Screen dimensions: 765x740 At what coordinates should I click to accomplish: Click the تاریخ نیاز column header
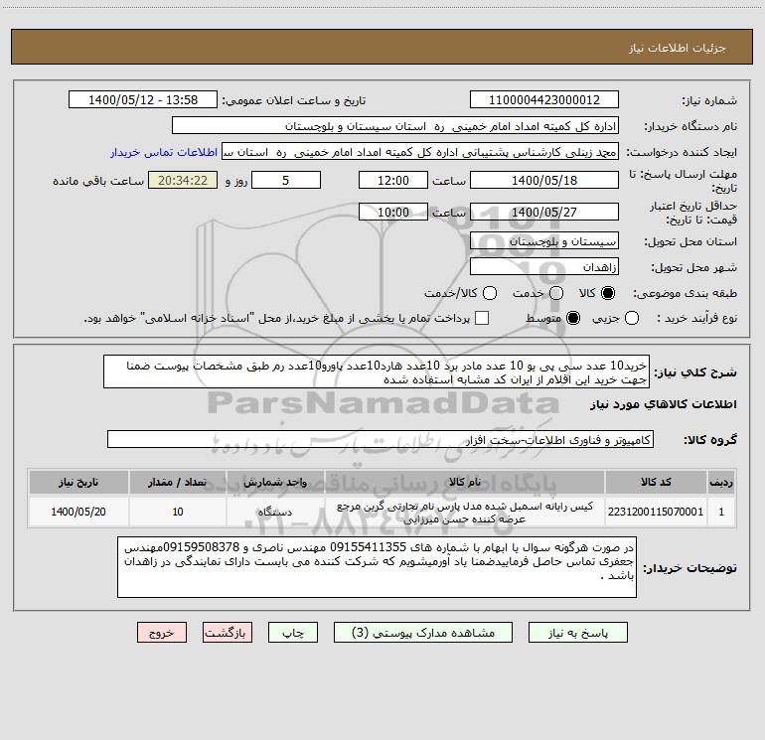(x=78, y=483)
